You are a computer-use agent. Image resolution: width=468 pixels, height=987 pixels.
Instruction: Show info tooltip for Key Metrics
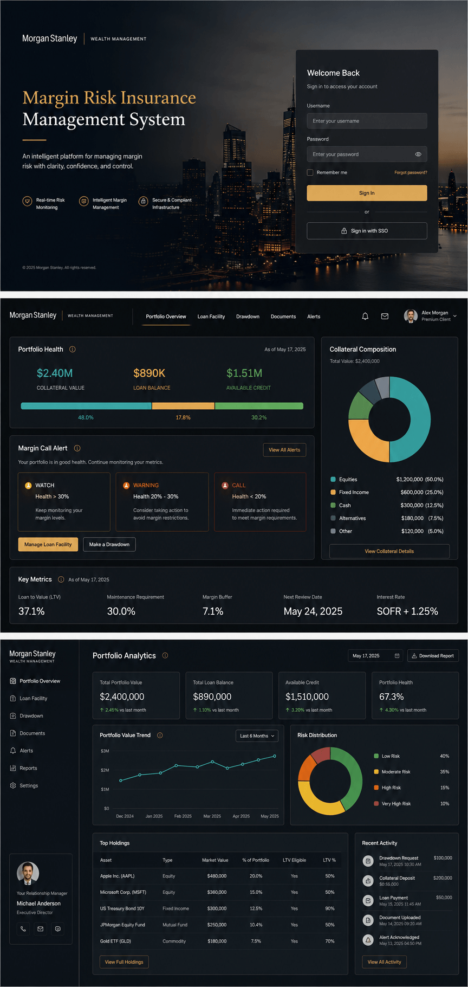(x=61, y=579)
